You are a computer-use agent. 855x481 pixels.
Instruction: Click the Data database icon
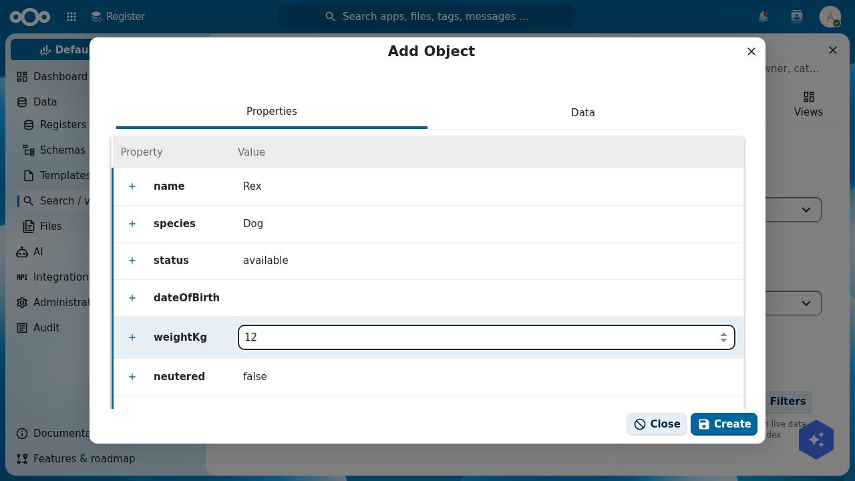(x=22, y=102)
